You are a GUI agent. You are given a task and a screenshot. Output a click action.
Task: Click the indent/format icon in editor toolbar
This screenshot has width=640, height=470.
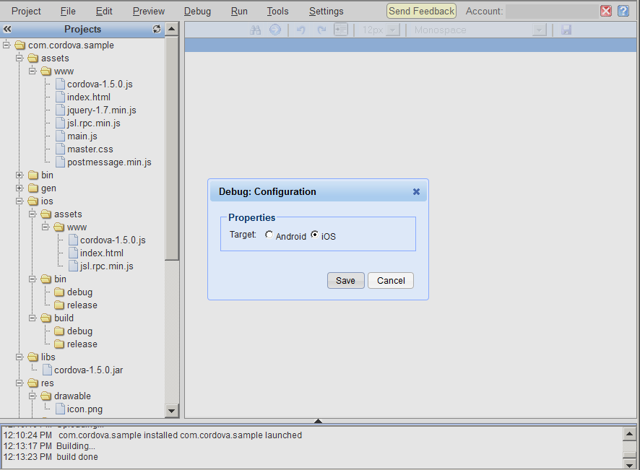coord(341,30)
